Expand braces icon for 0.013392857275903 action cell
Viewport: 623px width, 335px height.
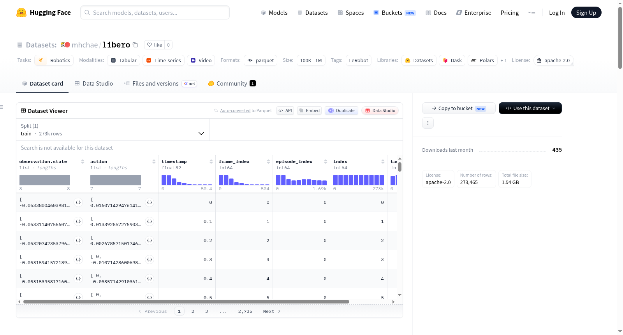click(x=150, y=221)
